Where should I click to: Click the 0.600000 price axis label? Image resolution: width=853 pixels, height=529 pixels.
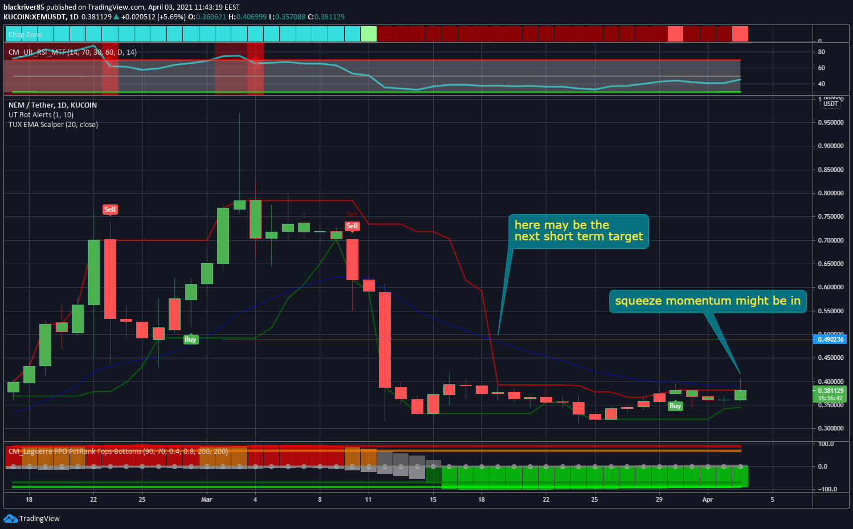click(831, 288)
